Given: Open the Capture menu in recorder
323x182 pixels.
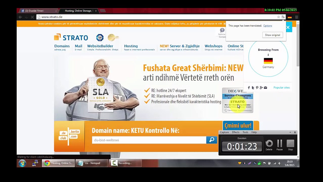Looking at the screenshot, I should (x=224, y=132).
